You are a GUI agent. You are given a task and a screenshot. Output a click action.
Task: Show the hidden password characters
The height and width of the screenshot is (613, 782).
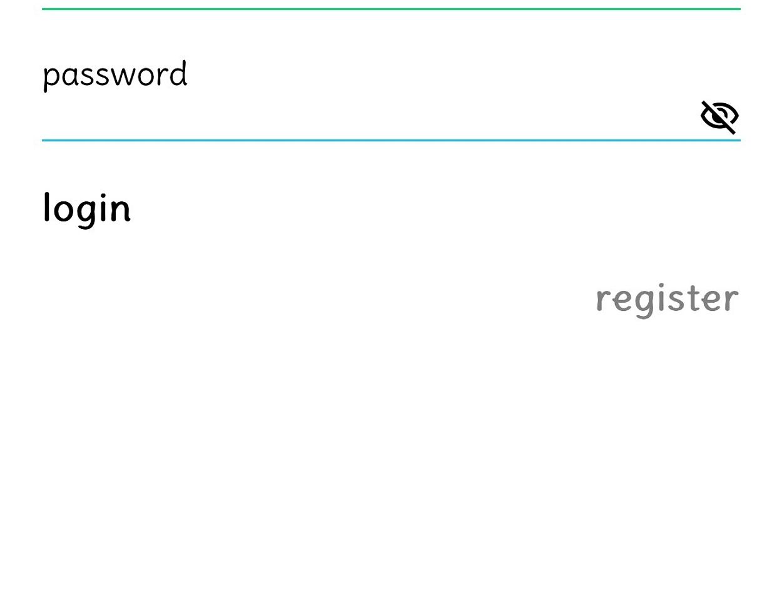719,116
